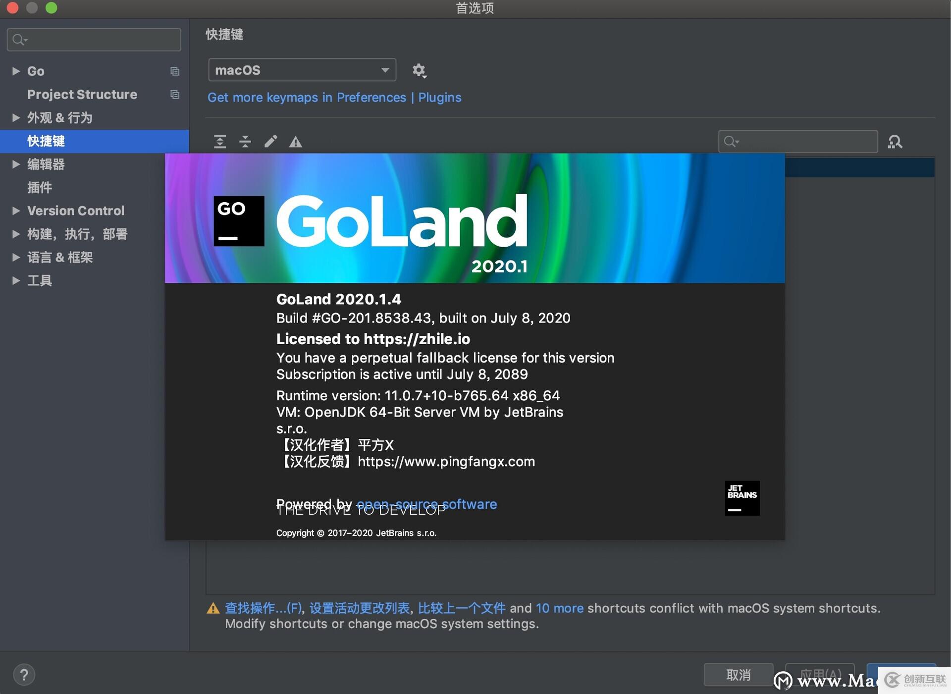The width and height of the screenshot is (951, 694).
Task: Click the pencil edit shortcut icon
Action: [x=270, y=142]
